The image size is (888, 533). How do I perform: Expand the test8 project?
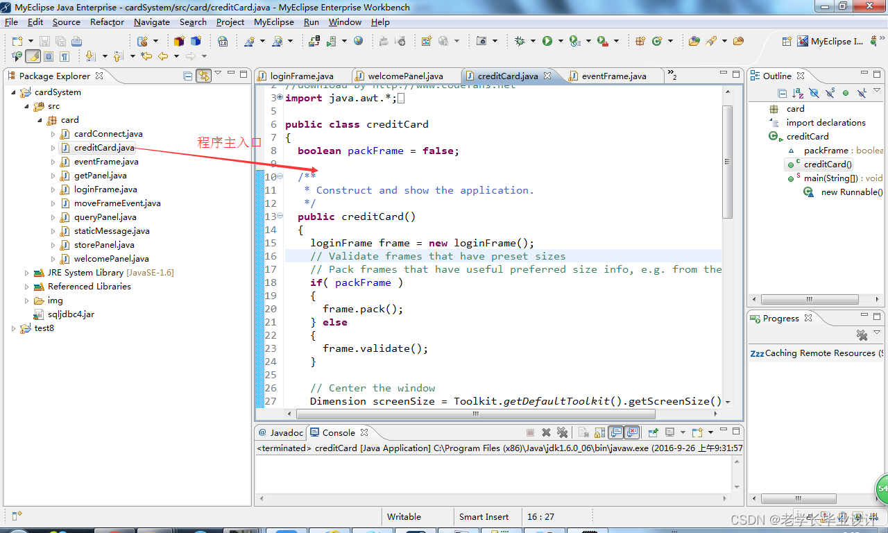(13, 328)
